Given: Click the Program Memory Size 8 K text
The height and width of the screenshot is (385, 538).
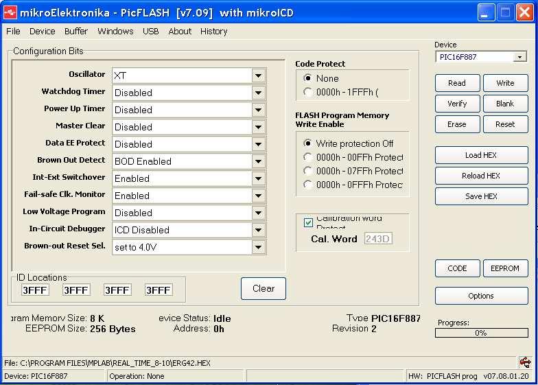Looking at the screenshot, I should pyautogui.click(x=58, y=318).
